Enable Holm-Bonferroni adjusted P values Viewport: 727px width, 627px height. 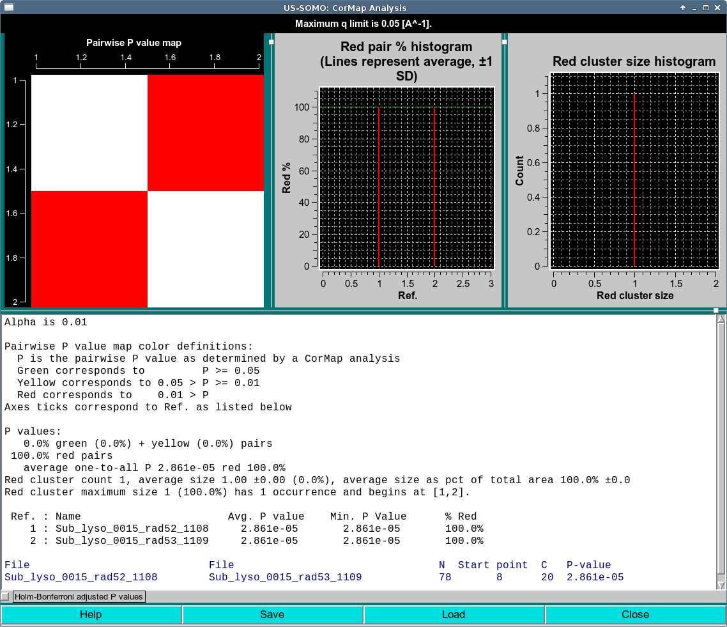pos(5,596)
